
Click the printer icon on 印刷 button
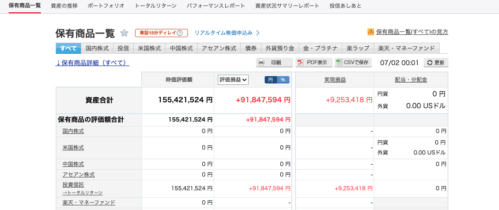[x=261, y=62]
